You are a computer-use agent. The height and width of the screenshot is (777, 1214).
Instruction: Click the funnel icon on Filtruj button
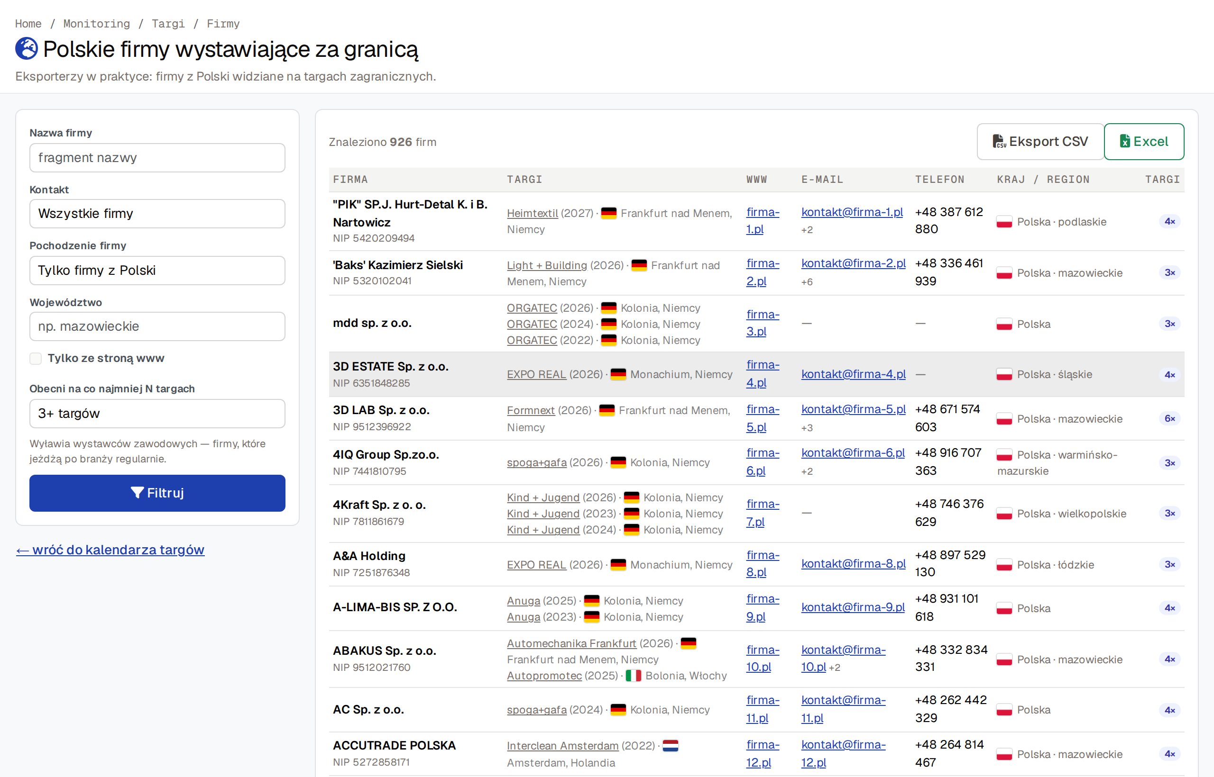[138, 493]
